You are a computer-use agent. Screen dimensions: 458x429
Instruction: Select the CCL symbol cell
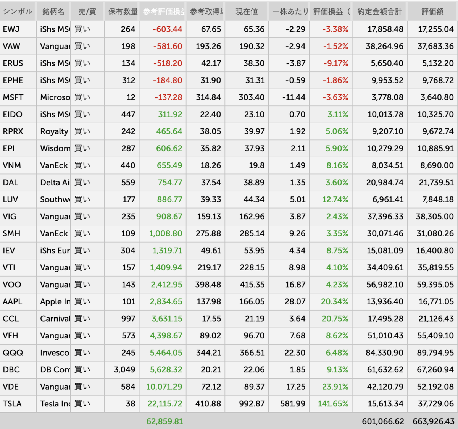pyautogui.click(x=18, y=319)
